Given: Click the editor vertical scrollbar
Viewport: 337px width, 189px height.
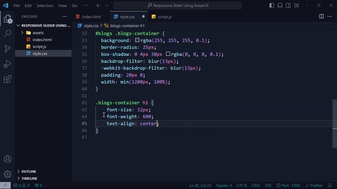Looking at the screenshot, I should coord(335,124).
